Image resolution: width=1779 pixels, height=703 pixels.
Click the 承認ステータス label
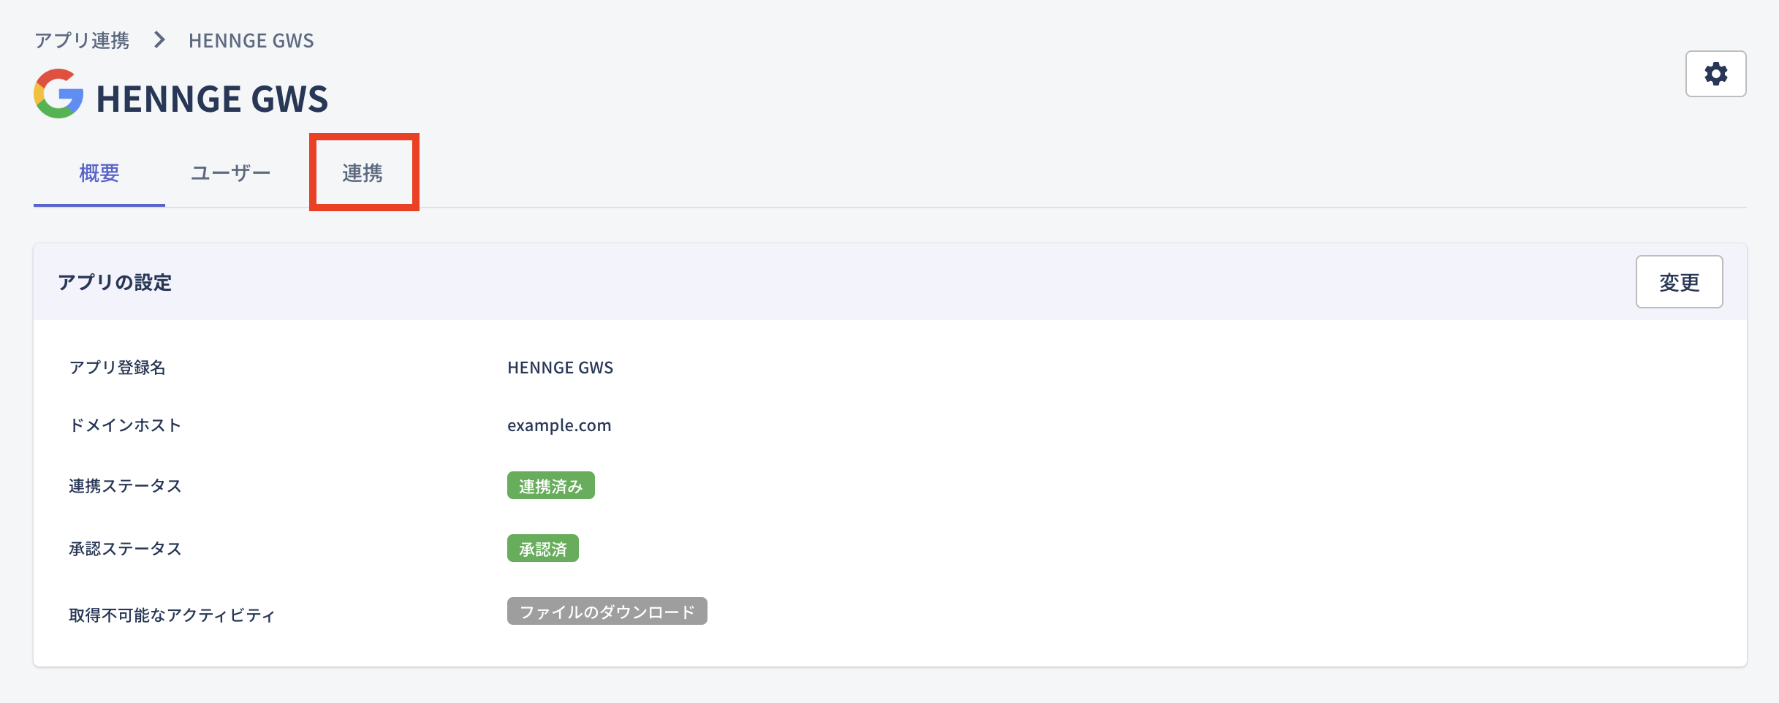(125, 549)
